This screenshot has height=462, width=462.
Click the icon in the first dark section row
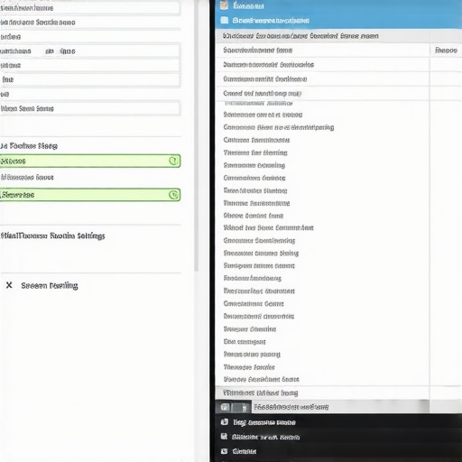[x=225, y=422]
